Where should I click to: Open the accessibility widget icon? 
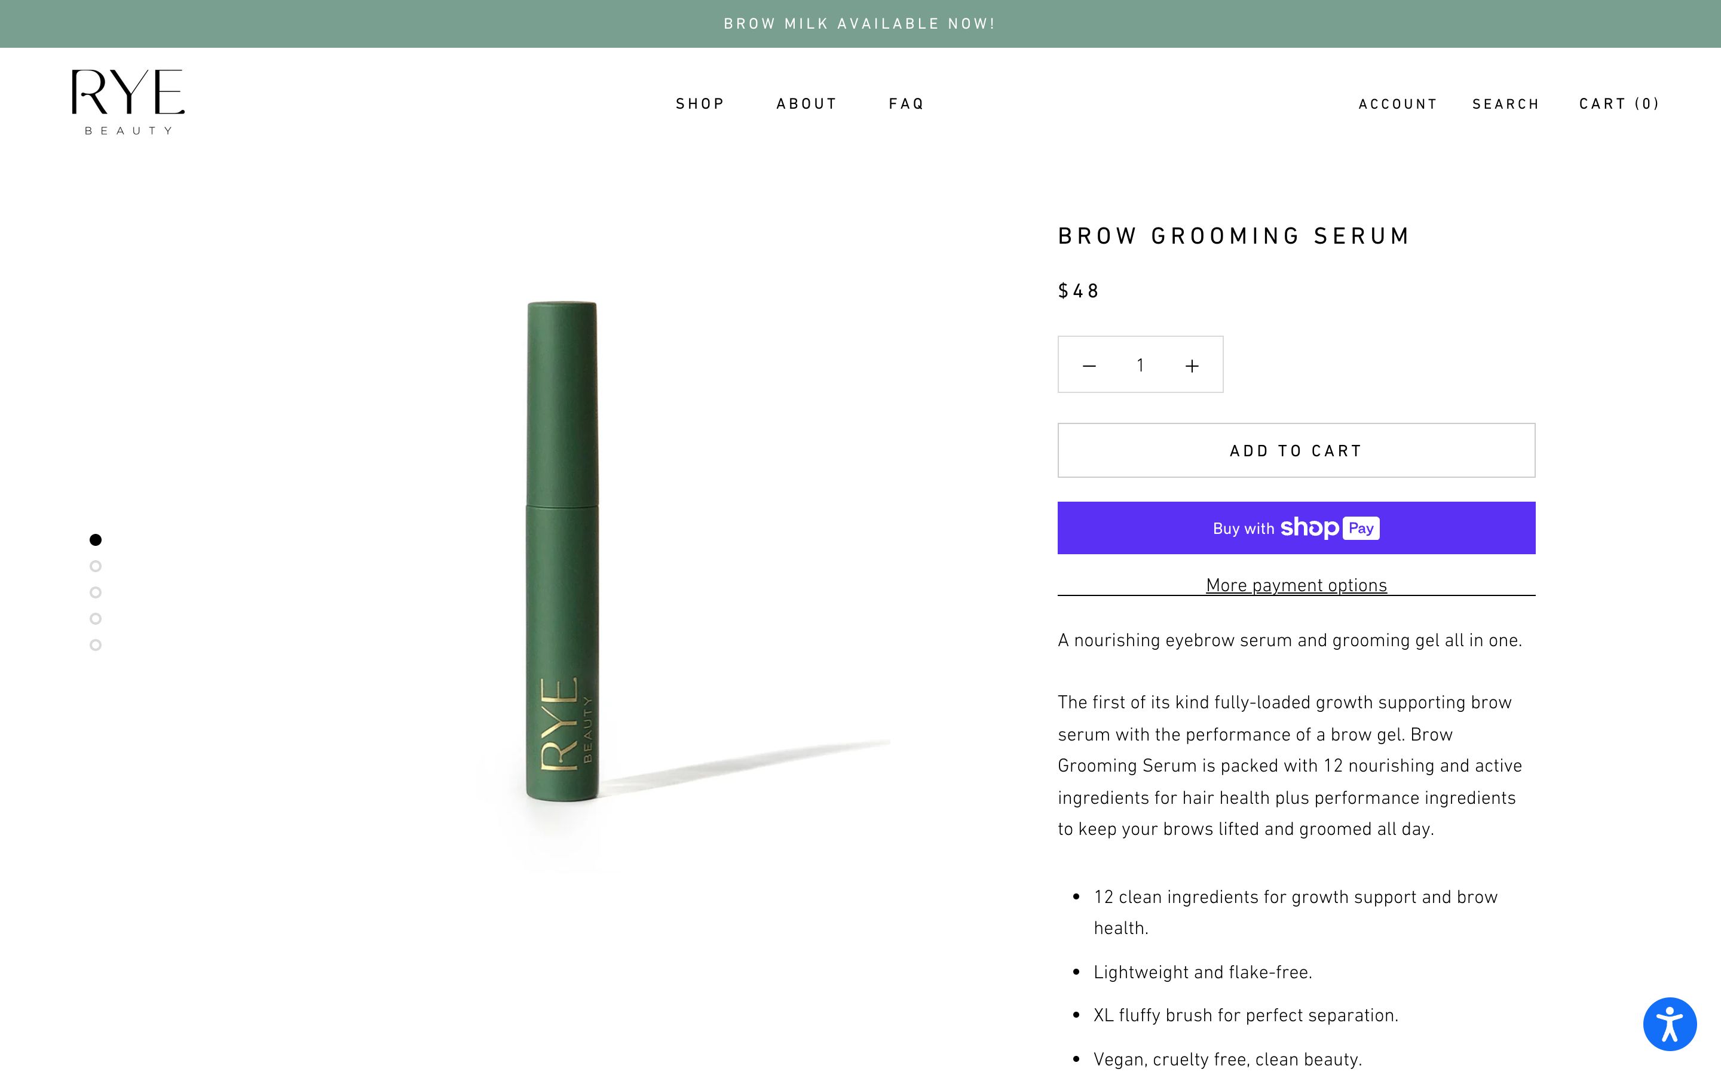(x=1669, y=1024)
